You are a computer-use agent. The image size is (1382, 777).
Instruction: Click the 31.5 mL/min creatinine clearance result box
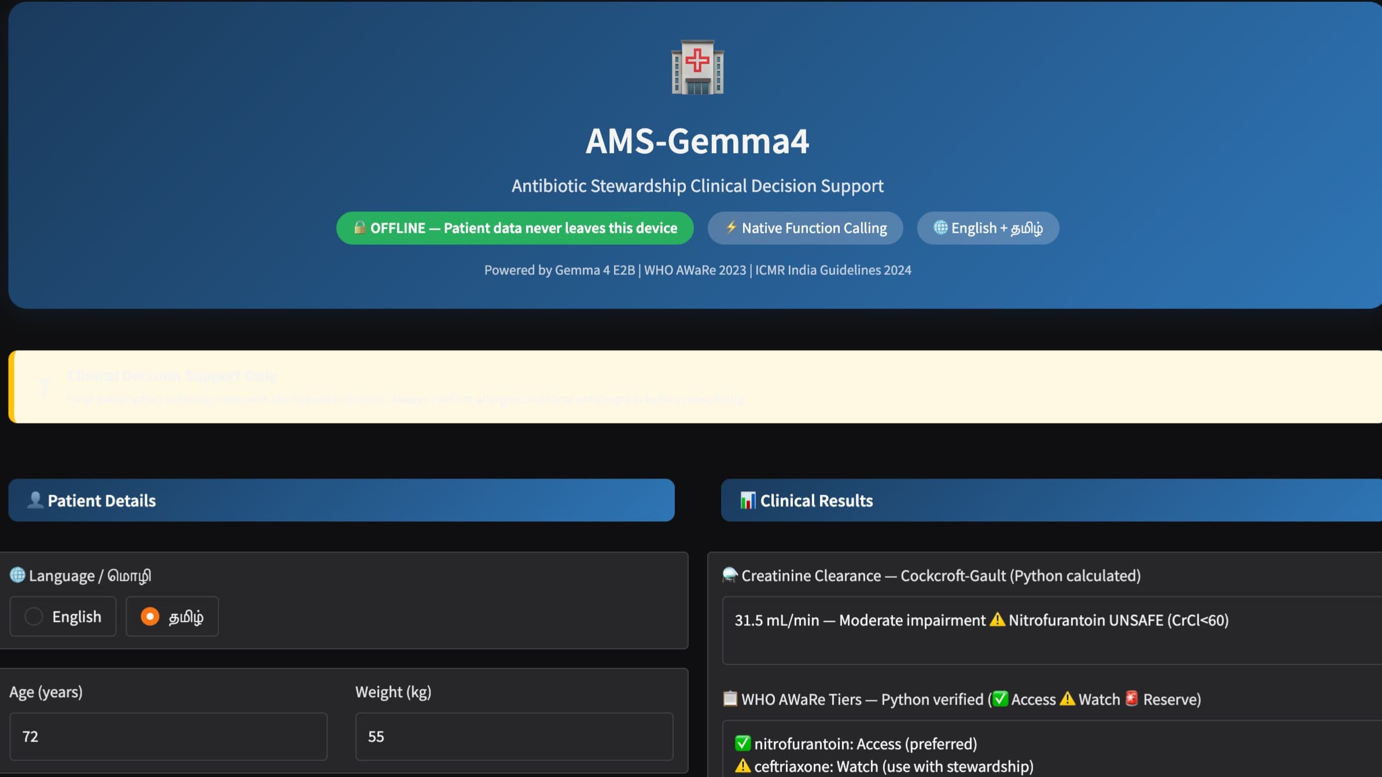tap(1052, 631)
